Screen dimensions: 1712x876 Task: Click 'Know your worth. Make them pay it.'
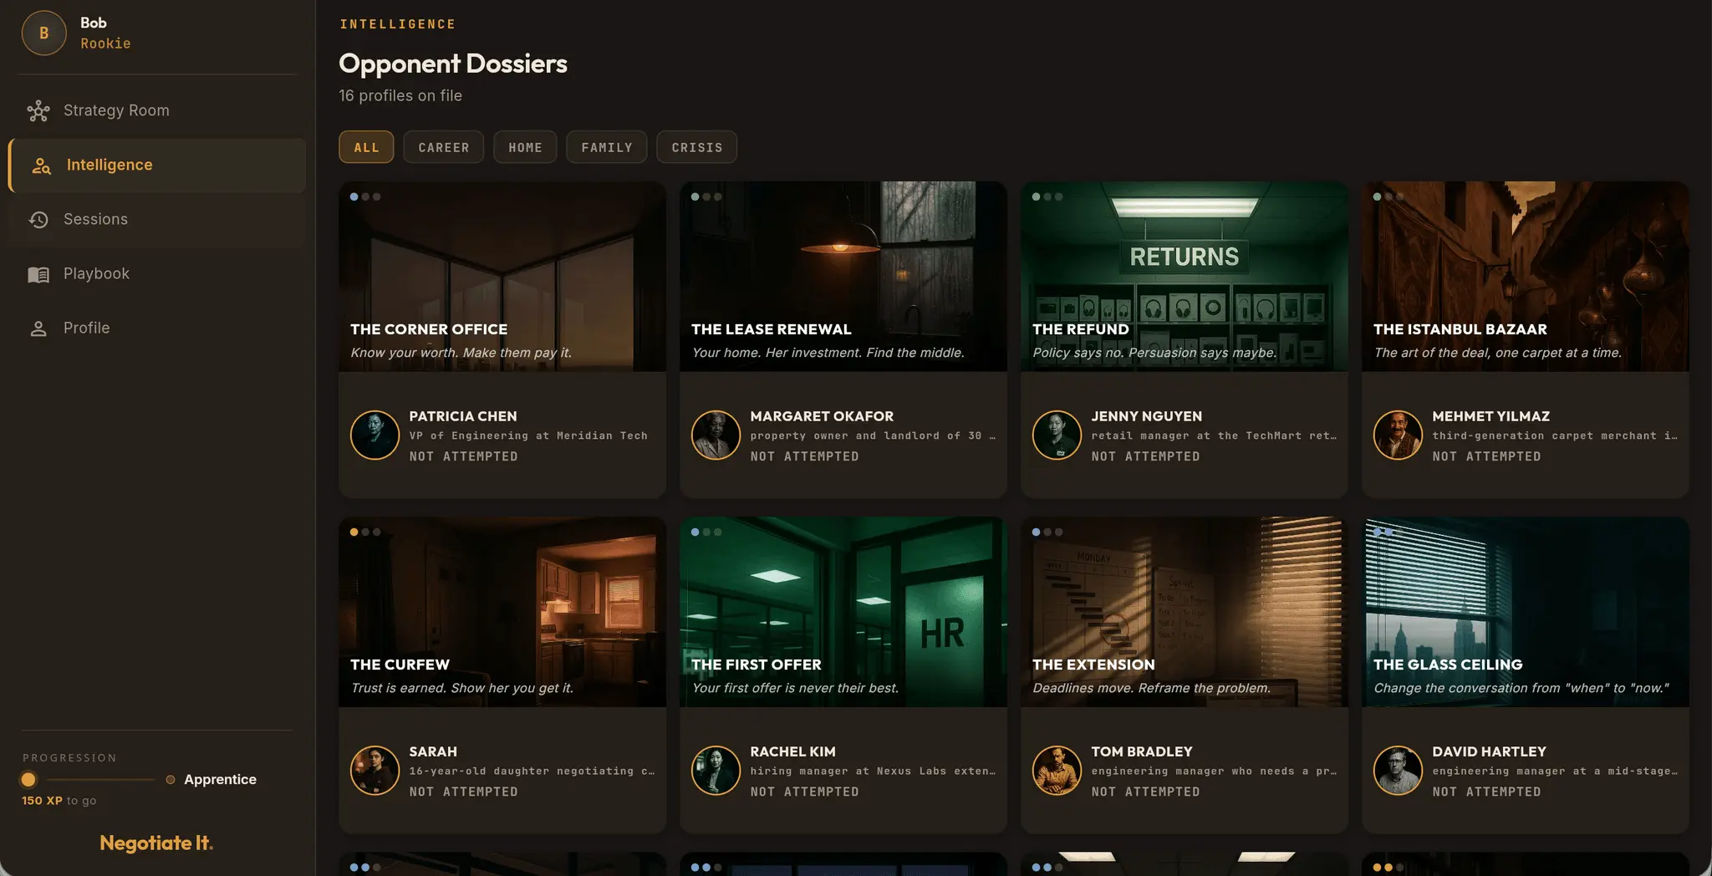point(461,353)
